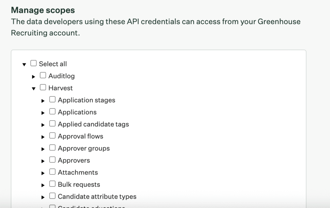Image resolution: width=330 pixels, height=208 pixels.
Task: Tick the Applied candidate tags checkbox
Action: (x=52, y=124)
